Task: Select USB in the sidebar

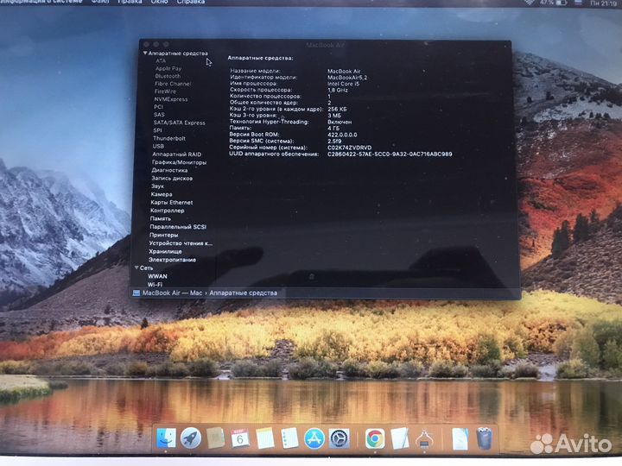Action: pos(158,146)
